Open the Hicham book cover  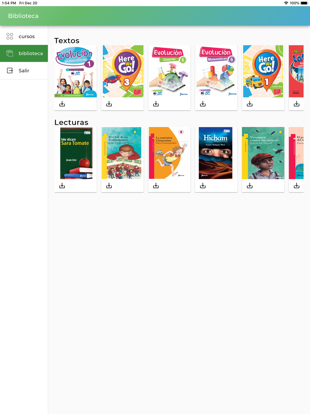[x=215, y=153]
